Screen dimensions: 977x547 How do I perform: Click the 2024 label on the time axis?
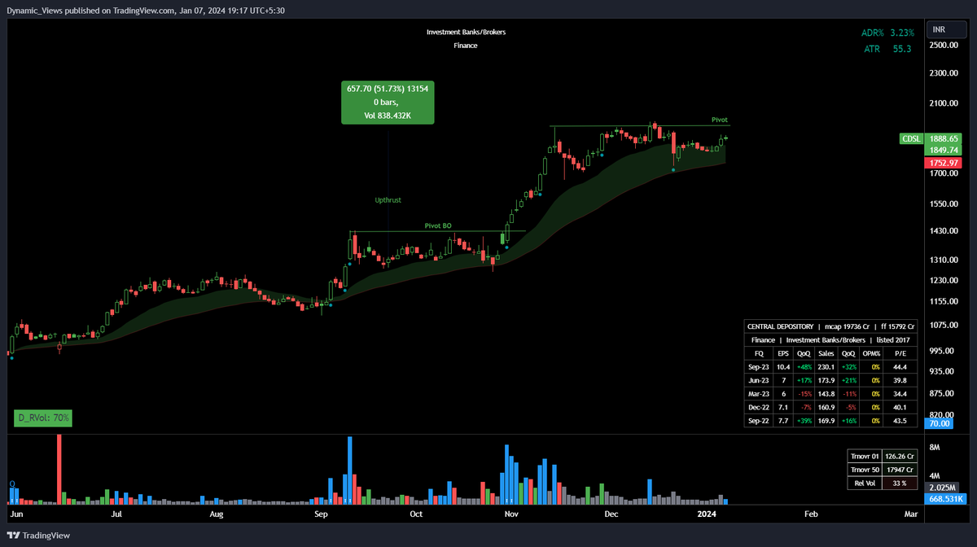point(707,514)
